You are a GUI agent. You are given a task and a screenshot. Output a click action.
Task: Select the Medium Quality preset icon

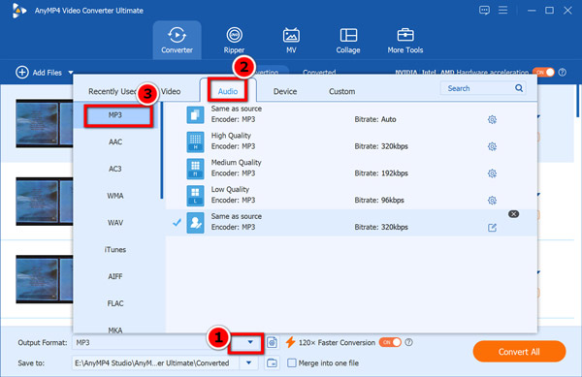195,169
